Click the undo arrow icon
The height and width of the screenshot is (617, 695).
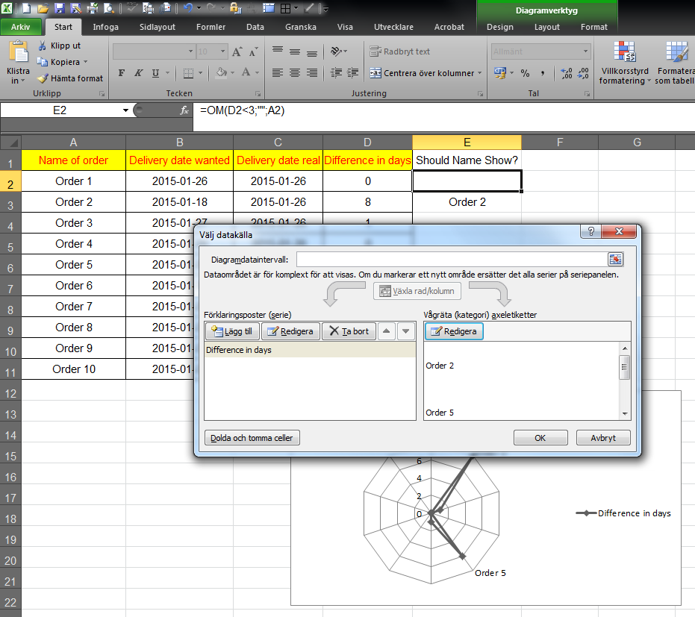[188, 8]
